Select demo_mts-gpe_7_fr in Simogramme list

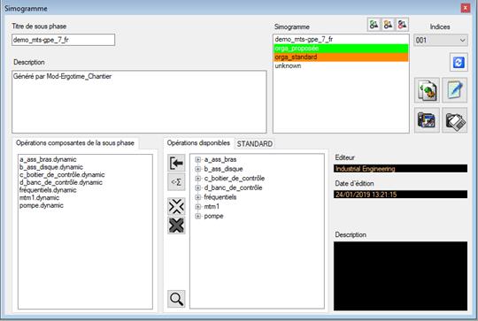click(341, 40)
